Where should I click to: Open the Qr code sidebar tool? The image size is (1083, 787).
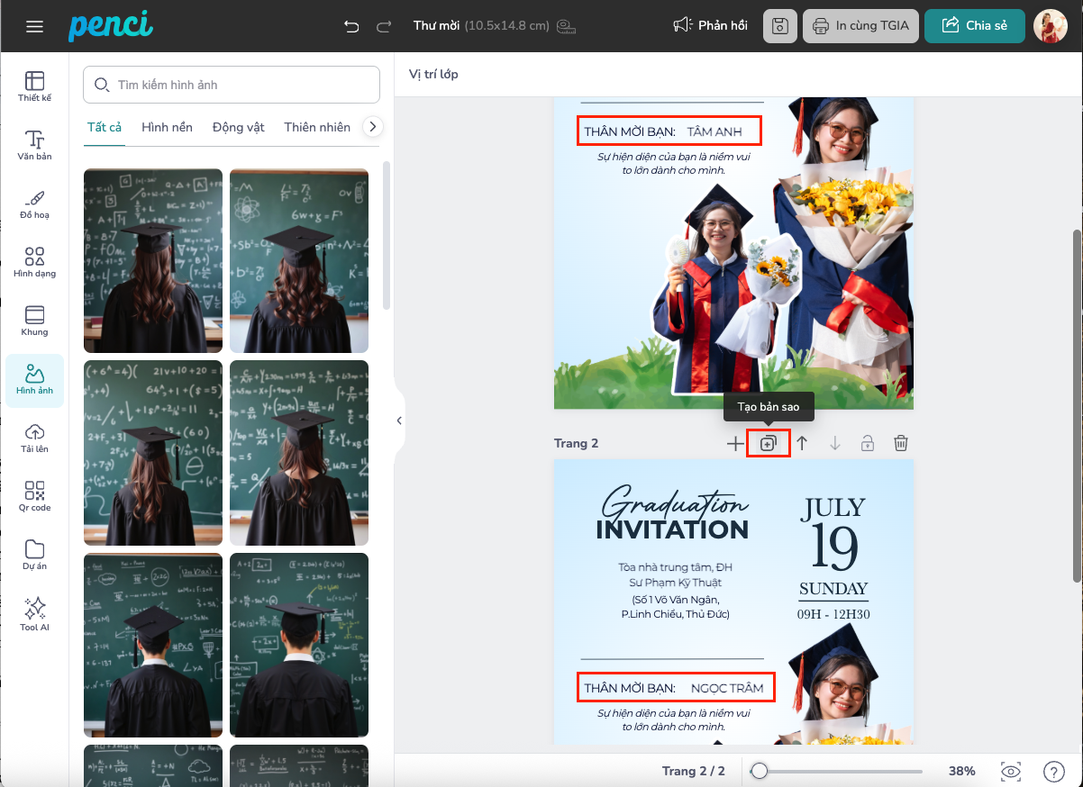34,496
